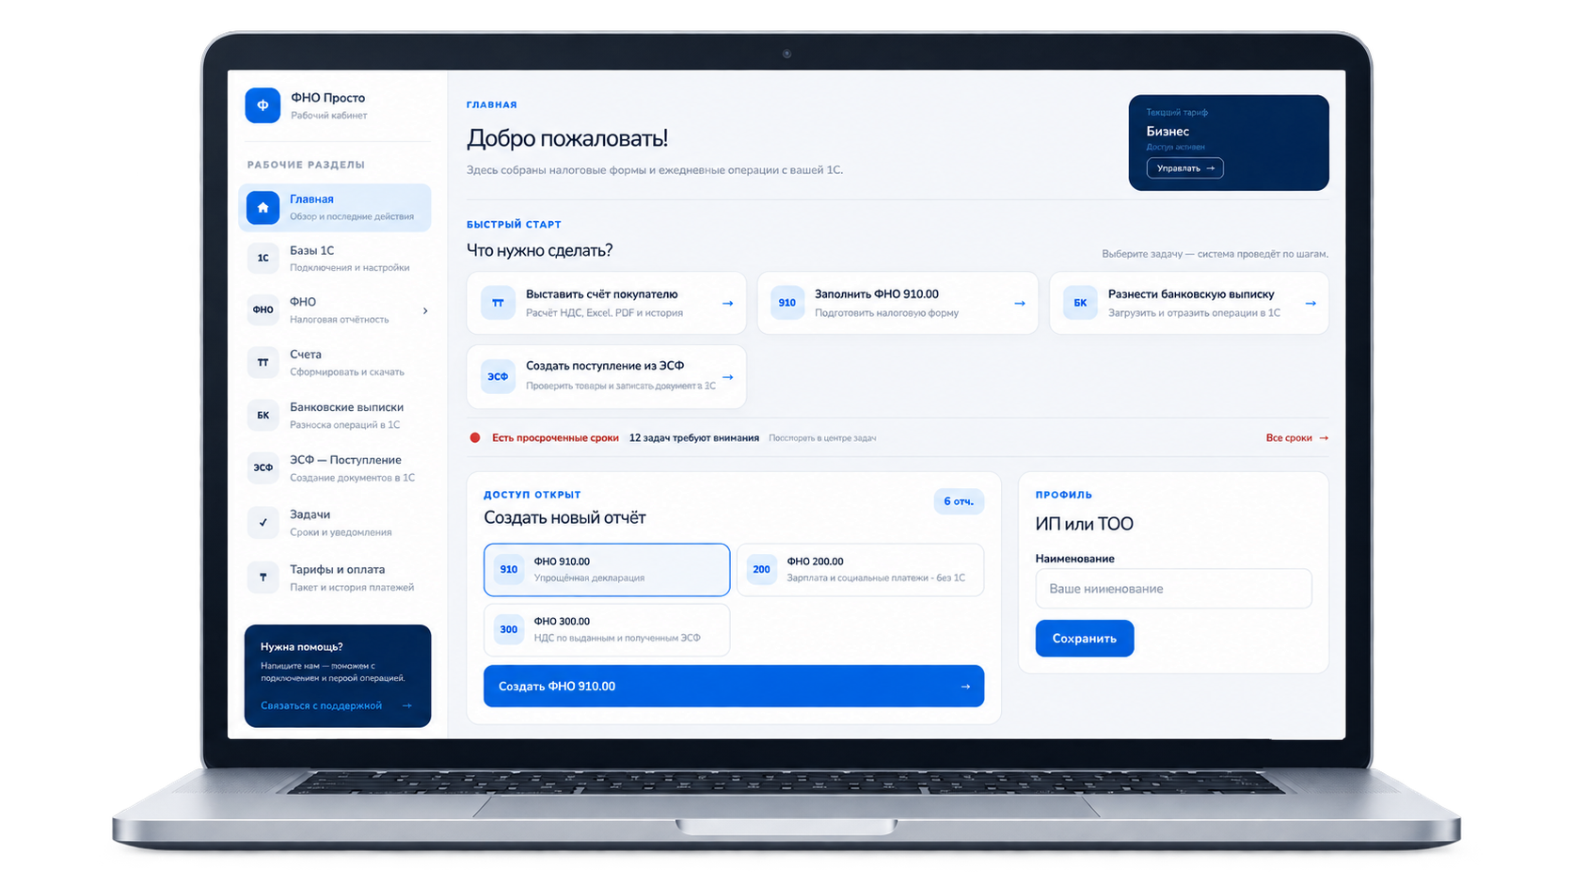Viewport: 1573px width, 885px height.
Task: Click the arrow on Заполнить ФНО 910.00 card
Action: point(1019,303)
